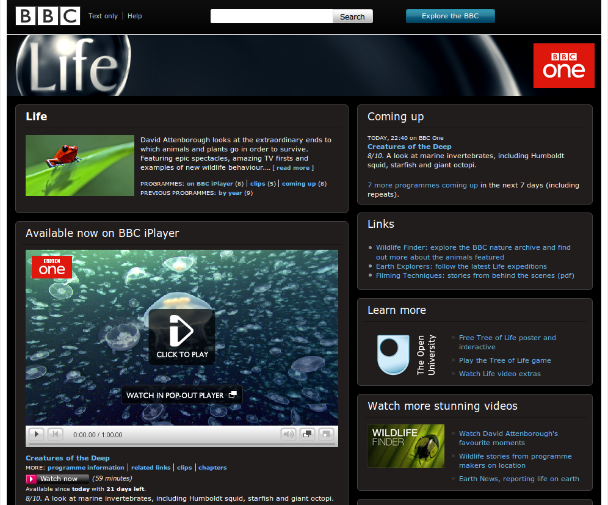Toggle fullscreen mode in video player
The image size is (608, 505).
[x=327, y=434]
